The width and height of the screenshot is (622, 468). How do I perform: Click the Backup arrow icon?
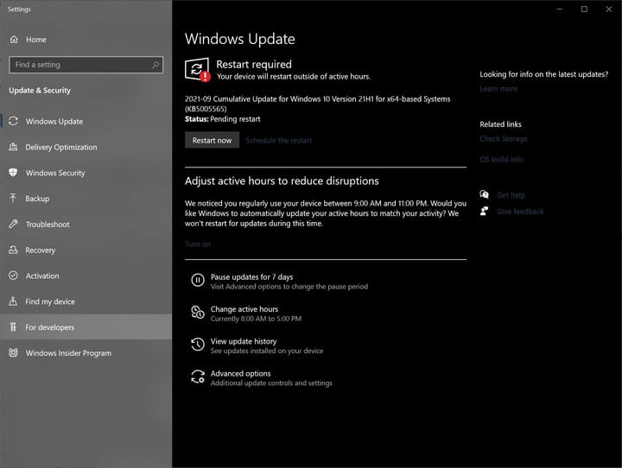(13, 198)
